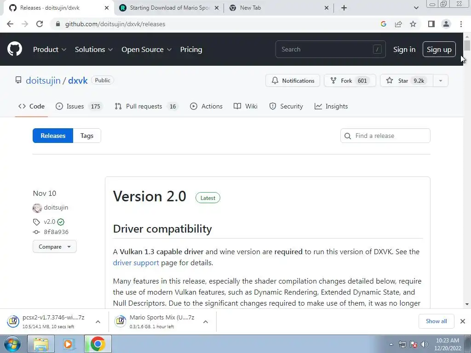471x353 pixels.
Task: Close the New Tab tab
Action: 327,8
